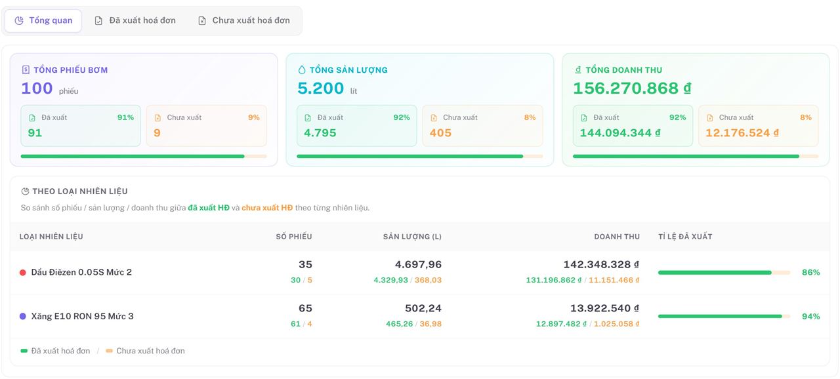Click the đồng currency icon beside Tổng doanh thu
The image size is (840, 379).
pyautogui.click(x=578, y=70)
